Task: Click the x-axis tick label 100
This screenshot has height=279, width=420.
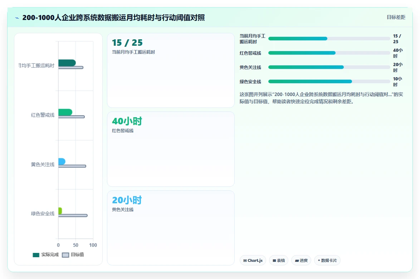Action: (93, 245)
